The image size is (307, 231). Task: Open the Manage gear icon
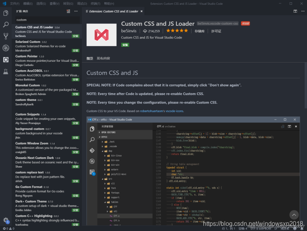(6, 220)
